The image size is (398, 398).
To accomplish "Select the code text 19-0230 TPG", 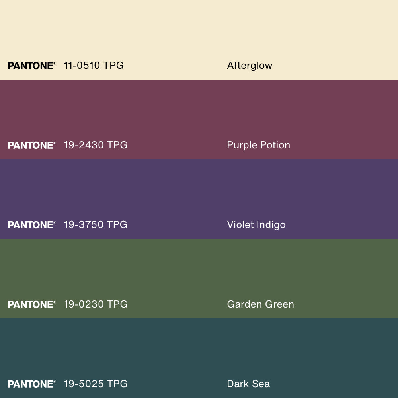I will click(96, 304).
